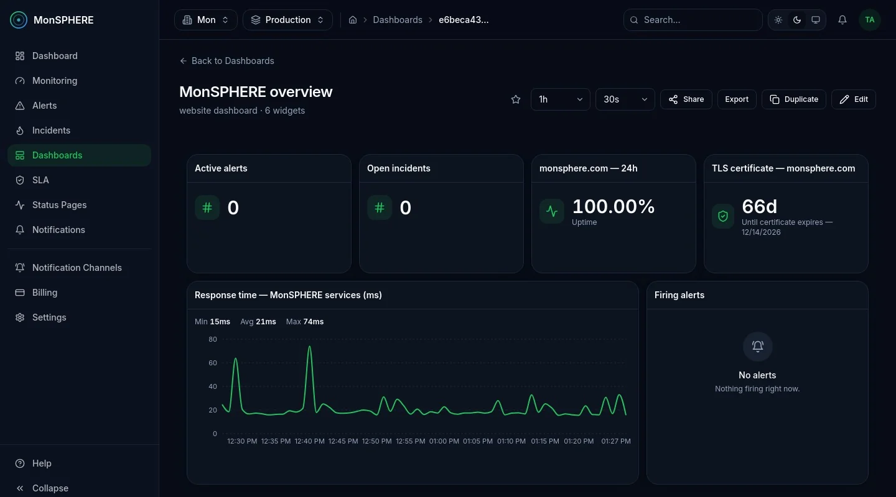The width and height of the screenshot is (896, 497).
Task: Click the Settings gear icon
Action: (20, 317)
